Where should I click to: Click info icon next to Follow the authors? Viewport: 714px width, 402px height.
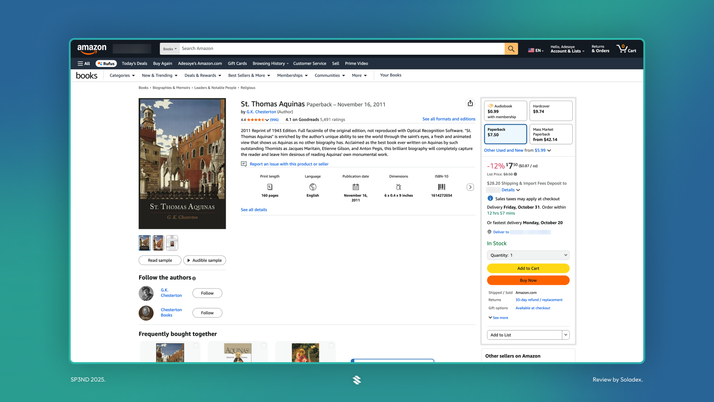(194, 278)
